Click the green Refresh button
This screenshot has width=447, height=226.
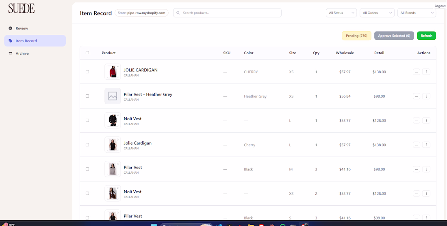426,36
